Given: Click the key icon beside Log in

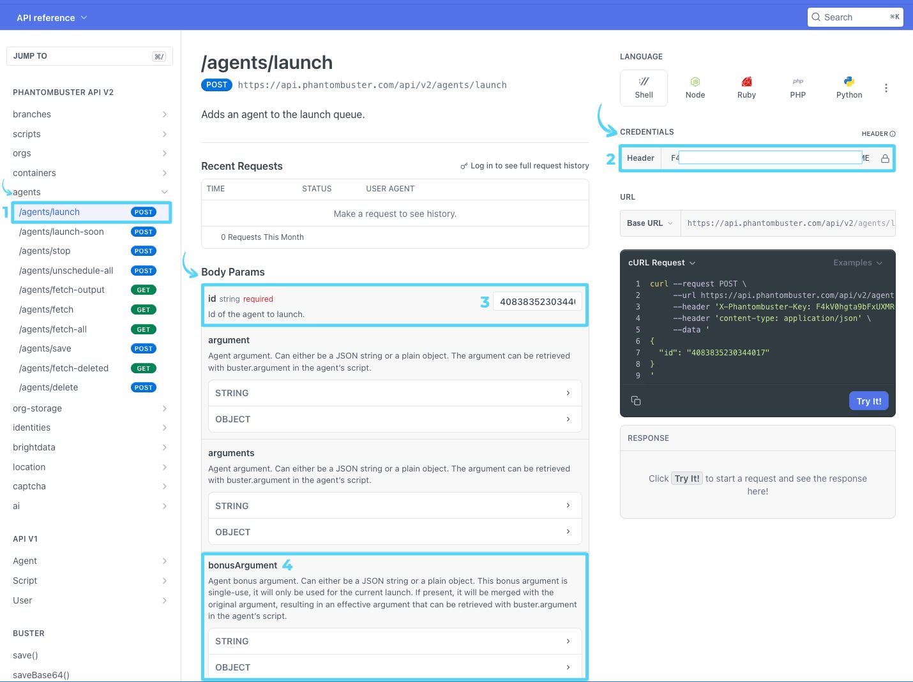Looking at the screenshot, I should [464, 166].
